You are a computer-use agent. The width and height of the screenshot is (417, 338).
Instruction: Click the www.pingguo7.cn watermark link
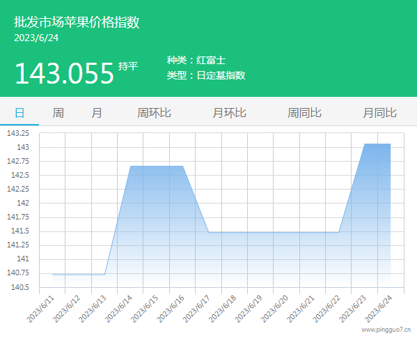[386, 330]
